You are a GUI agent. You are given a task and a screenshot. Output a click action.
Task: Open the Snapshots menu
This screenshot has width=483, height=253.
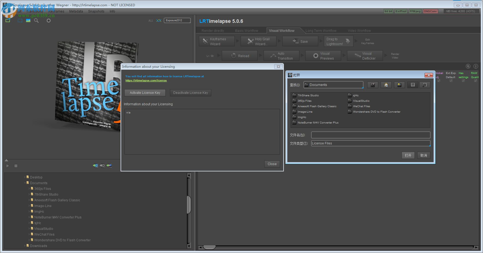(96, 11)
